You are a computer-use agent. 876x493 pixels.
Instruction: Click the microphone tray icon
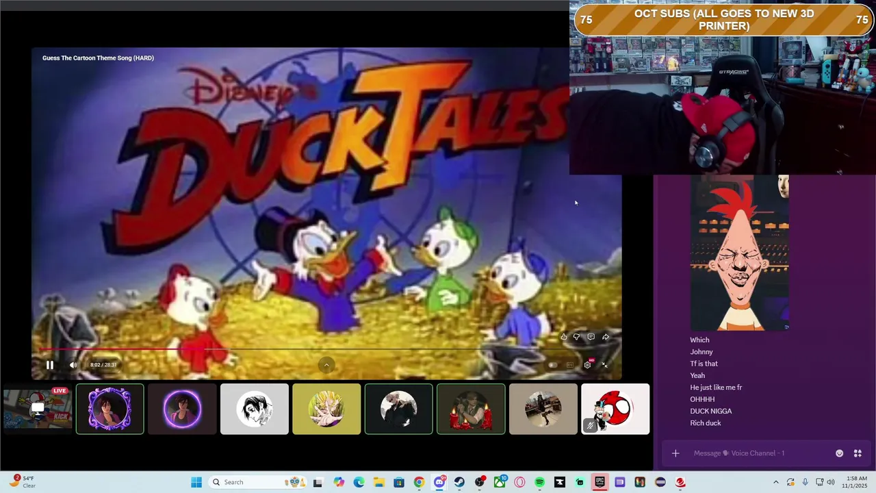(805, 482)
